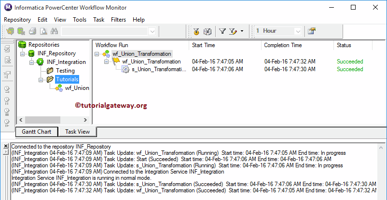Screen dimensions: 387x200
Task: Open the Edit menu
Action: coord(42,20)
